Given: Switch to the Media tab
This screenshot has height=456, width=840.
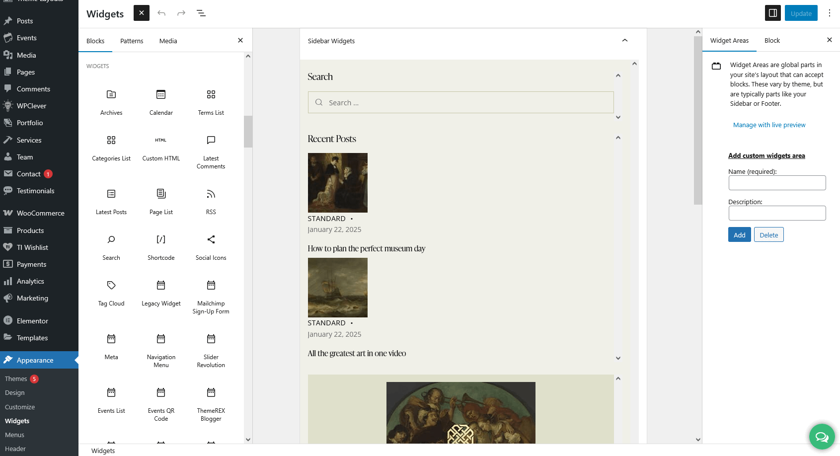Looking at the screenshot, I should pos(168,41).
